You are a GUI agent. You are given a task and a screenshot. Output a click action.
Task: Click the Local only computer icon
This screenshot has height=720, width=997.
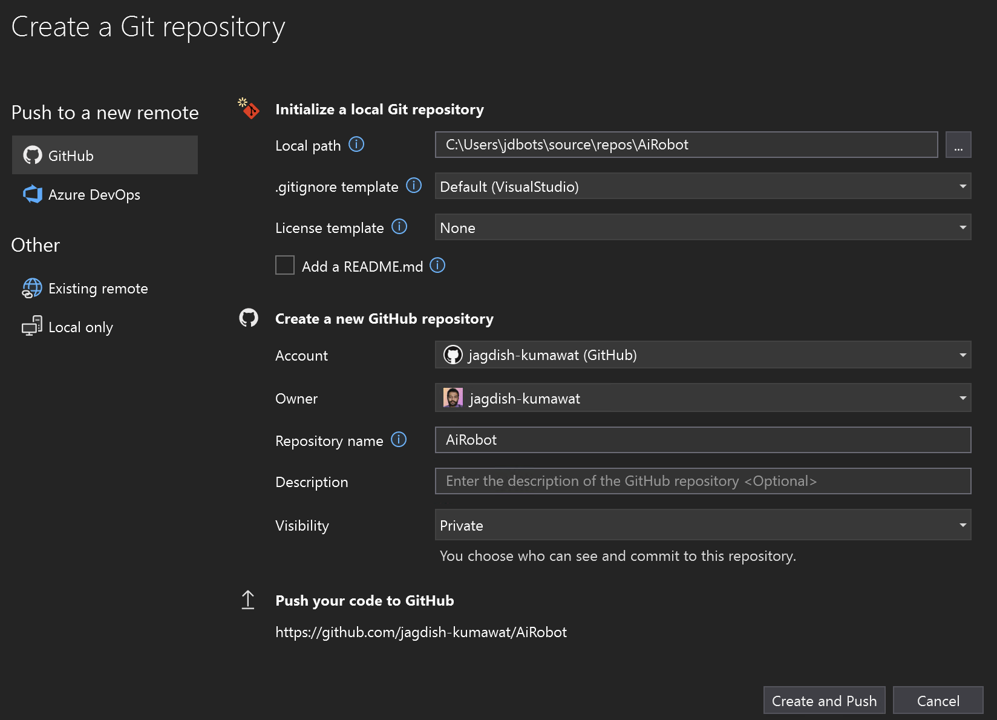point(31,326)
